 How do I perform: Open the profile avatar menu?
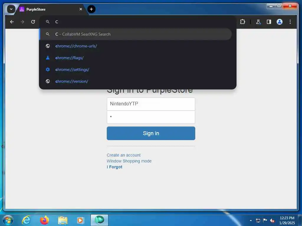pos(280,22)
